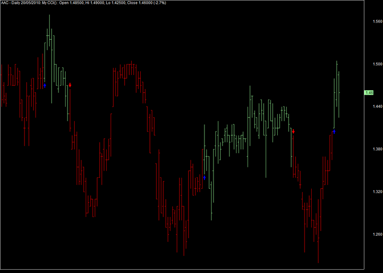Click the 1.260 price axis label
This screenshot has width=383, height=273.
tap(377, 234)
